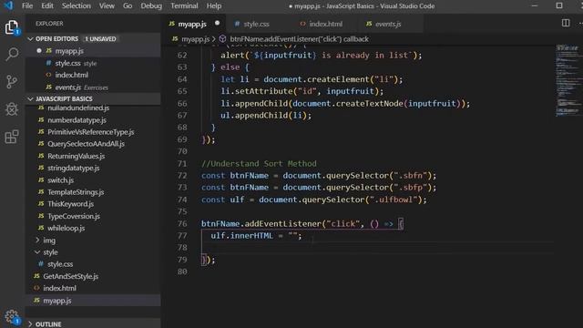The image size is (583, 328).
Task: Collapse the Open Editors section
Action: 30,38
